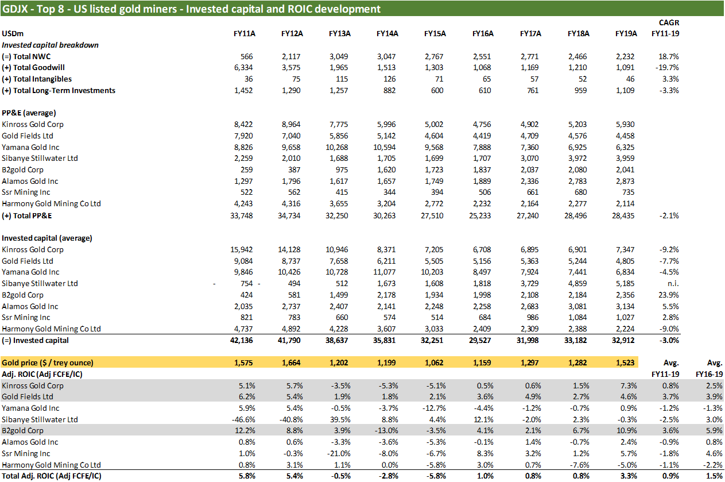Viewport: 725px width, 482px height.
Task: Click the CAGR FY11-19 column header
Action: (665, 28)
